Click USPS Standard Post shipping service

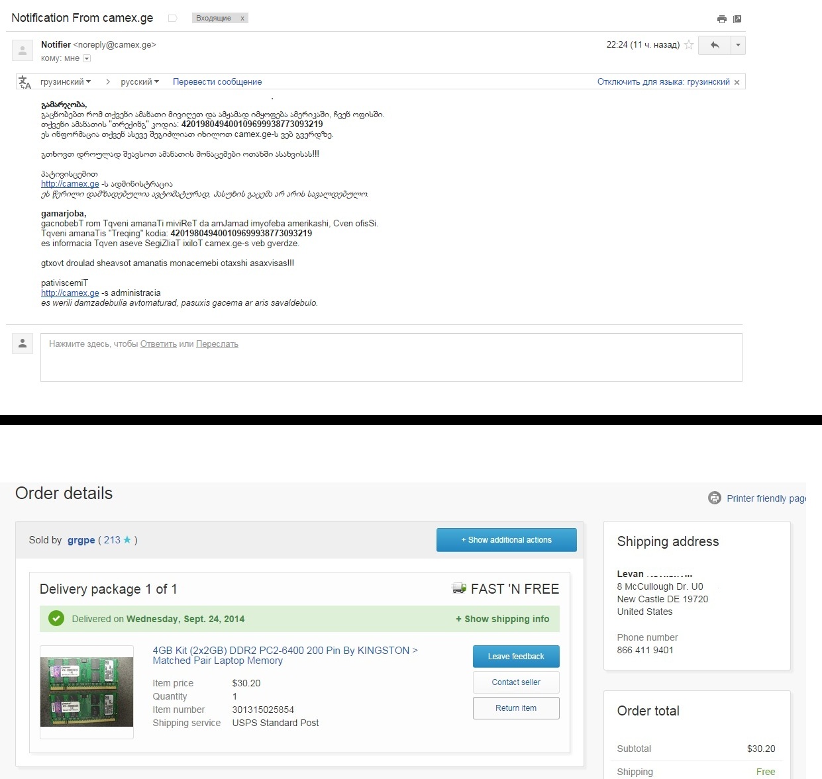[x=276, y=723]
